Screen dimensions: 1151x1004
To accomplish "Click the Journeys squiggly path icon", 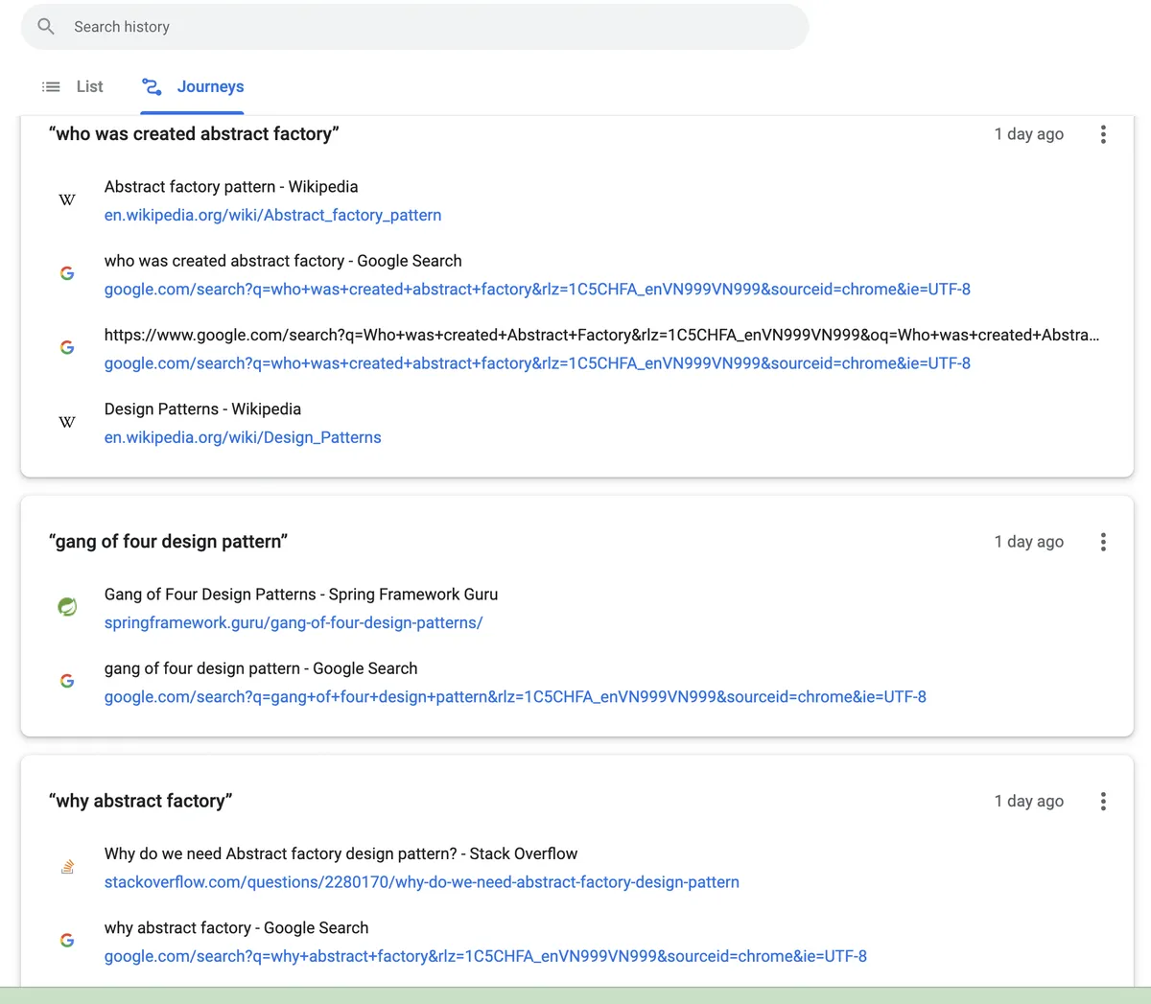I will pos(152,86).
